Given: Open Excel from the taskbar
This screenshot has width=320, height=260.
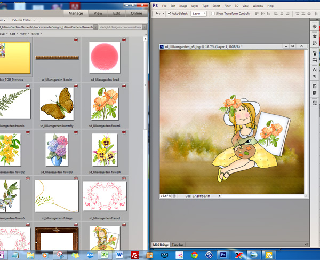Looking at the screenshot, I should coord(105,255).
